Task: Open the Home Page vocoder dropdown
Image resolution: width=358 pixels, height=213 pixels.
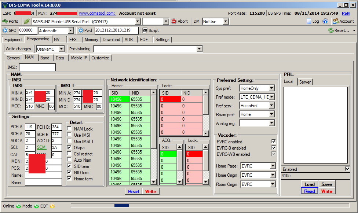Action: [273, 166]
